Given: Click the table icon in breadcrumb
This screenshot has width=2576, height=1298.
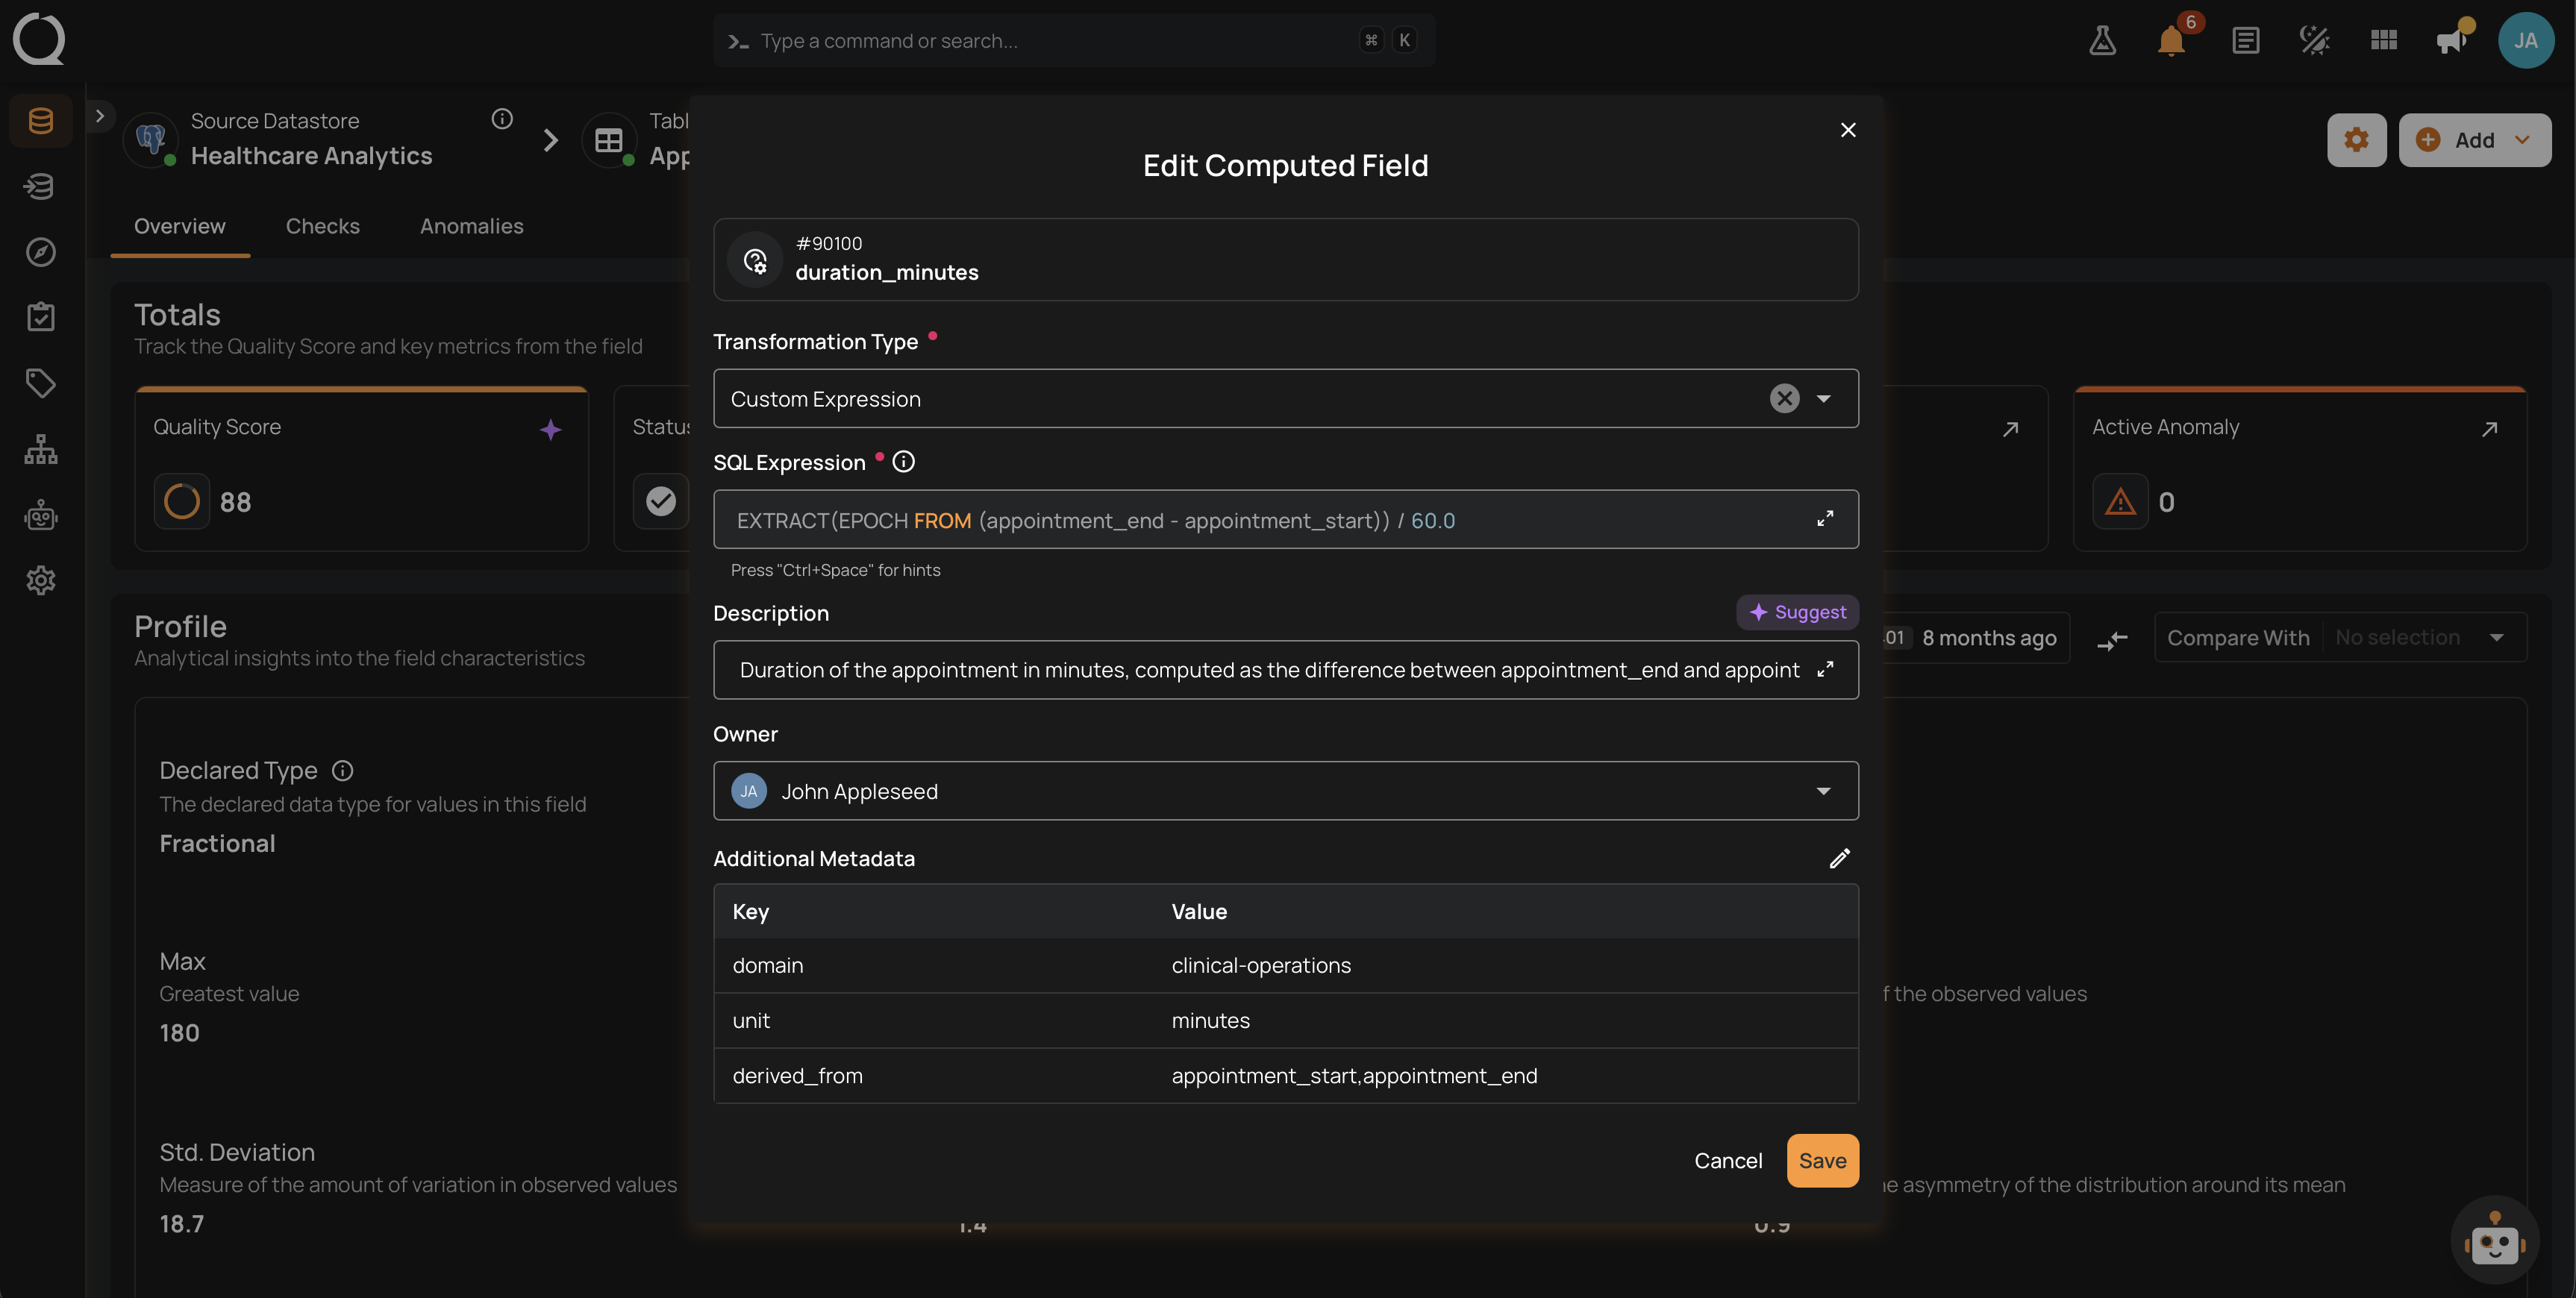Looking at the screenshot, I should (608, 140).
